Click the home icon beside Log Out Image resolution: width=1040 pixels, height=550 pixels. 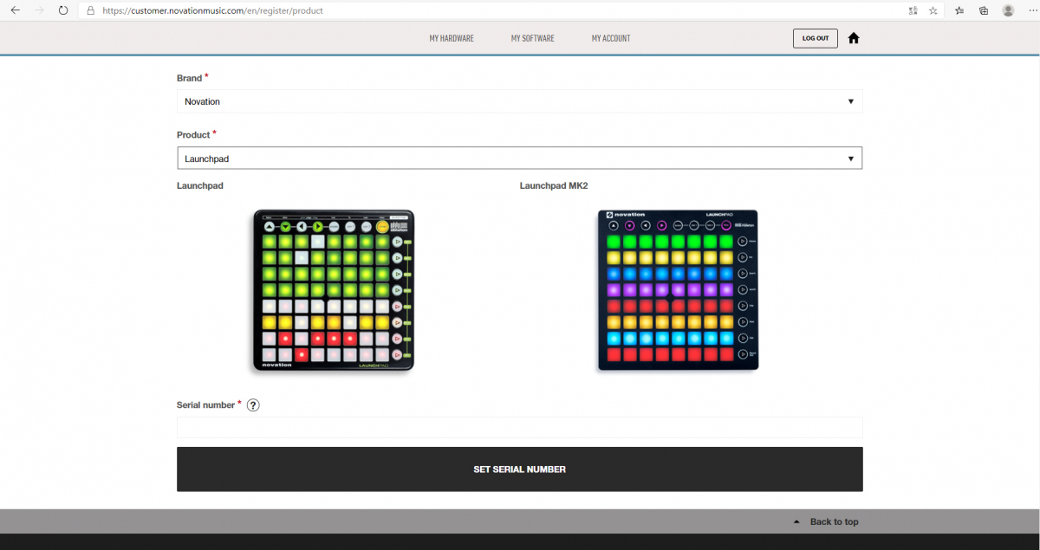point(854,38)
